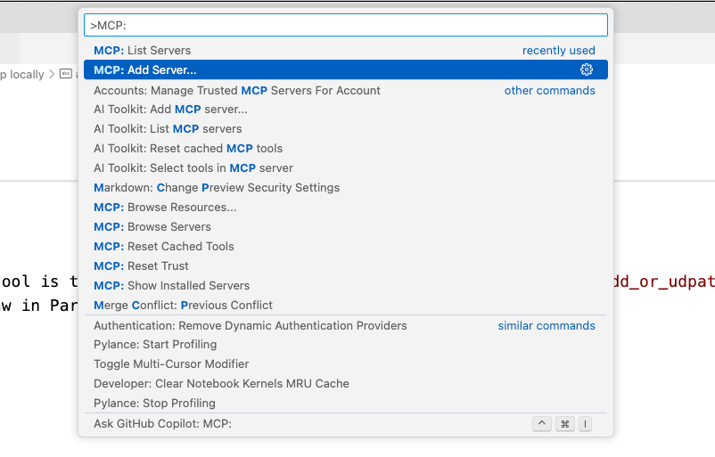Screen dimensions: 715x457
Task: Choose AI Toolkit: Select tools in MCP server
Action: 346,168
